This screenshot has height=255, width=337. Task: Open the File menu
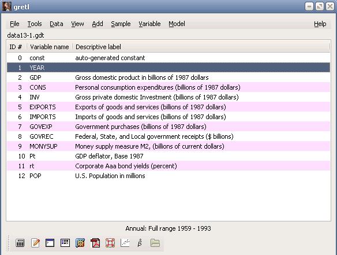tap(14, 24)
